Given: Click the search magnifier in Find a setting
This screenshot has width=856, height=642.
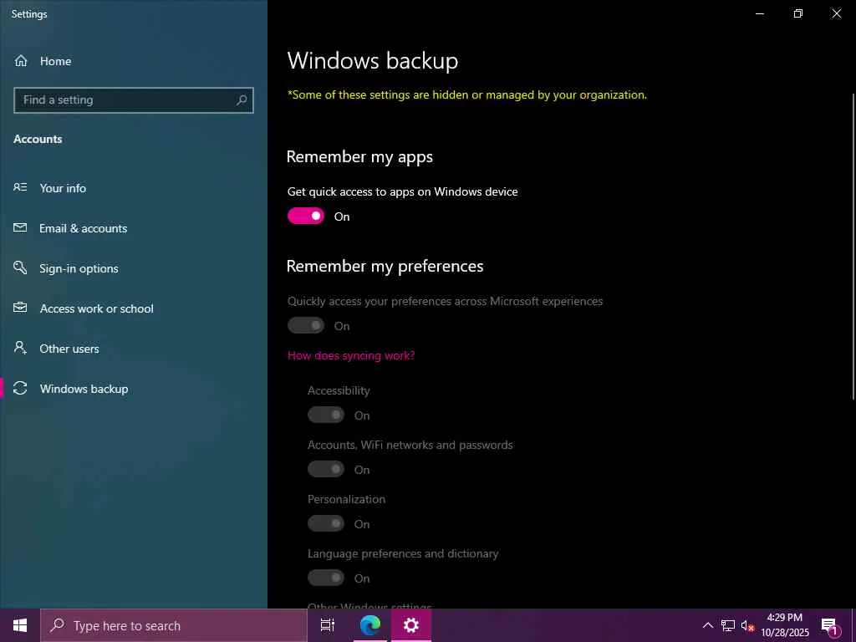Looking at the screenshot, I should (x=242, y=100).
